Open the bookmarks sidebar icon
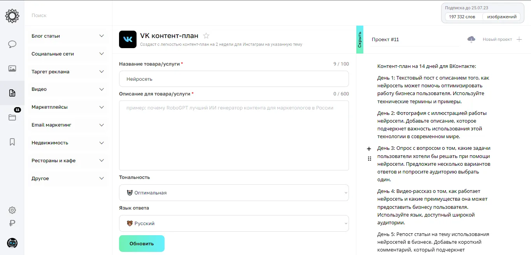This screenshot has height=255, width=531. click(x=12, y=142)
